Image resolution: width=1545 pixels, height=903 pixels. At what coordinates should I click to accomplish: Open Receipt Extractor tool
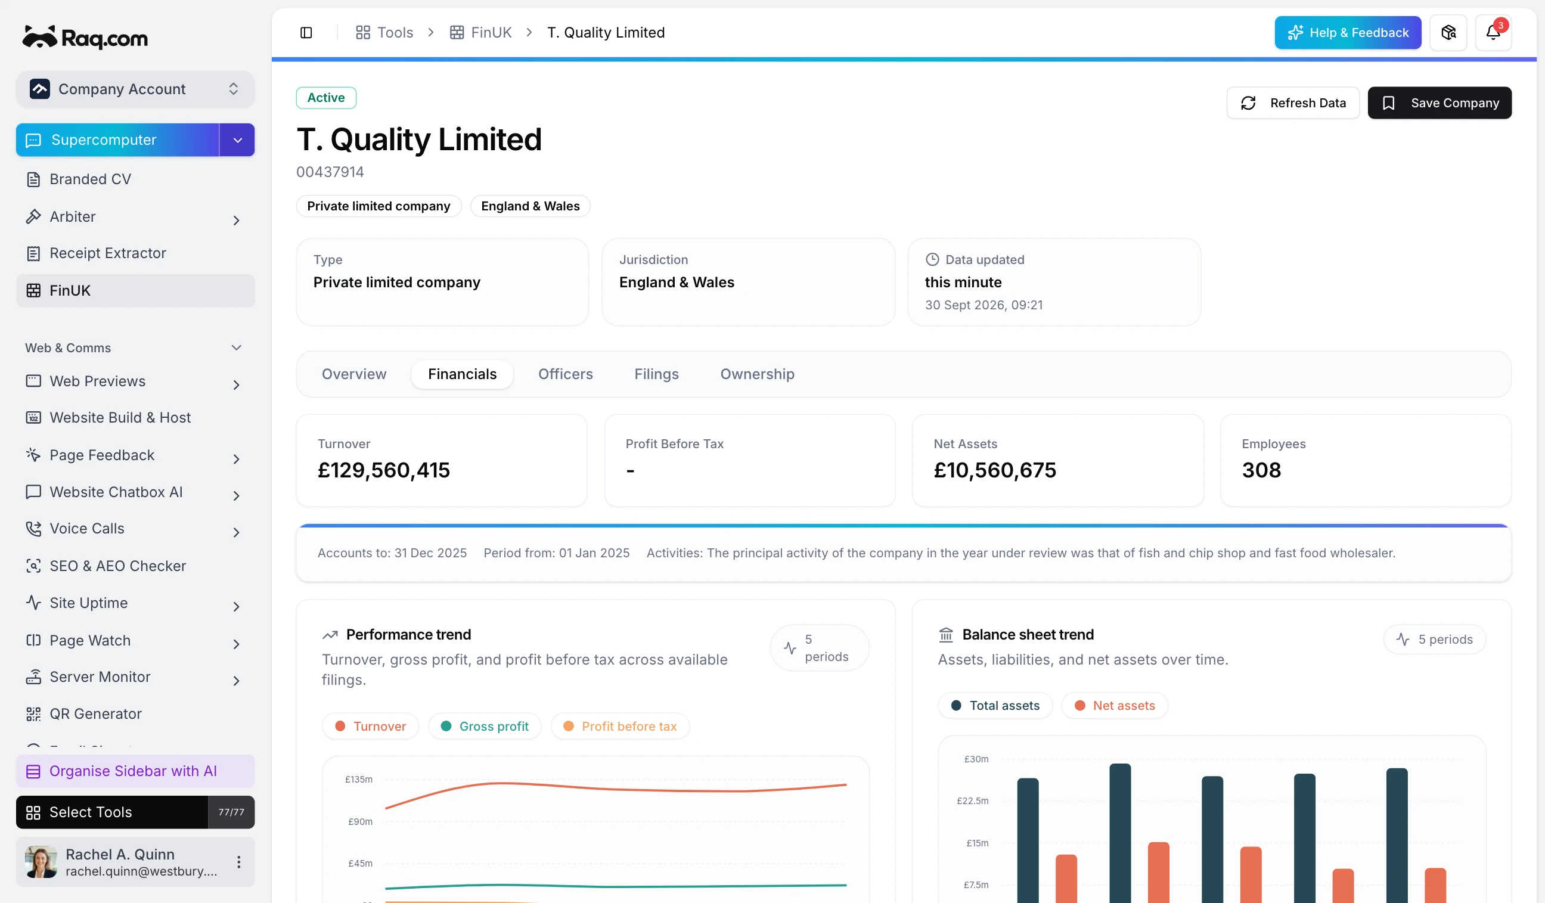click(135, 253)
